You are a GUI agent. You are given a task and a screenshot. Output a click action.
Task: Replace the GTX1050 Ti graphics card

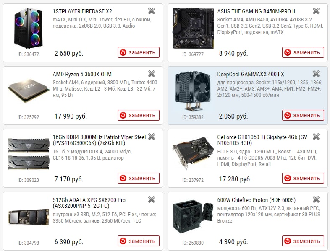303,178
